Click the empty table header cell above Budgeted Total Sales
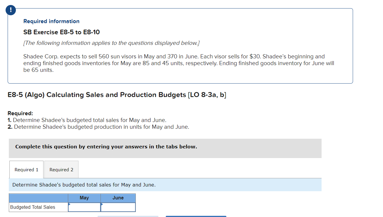This screenshot has height=217, width=383. 38,198
